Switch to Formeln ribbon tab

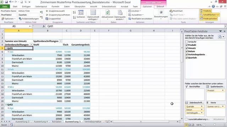point(55,6)
